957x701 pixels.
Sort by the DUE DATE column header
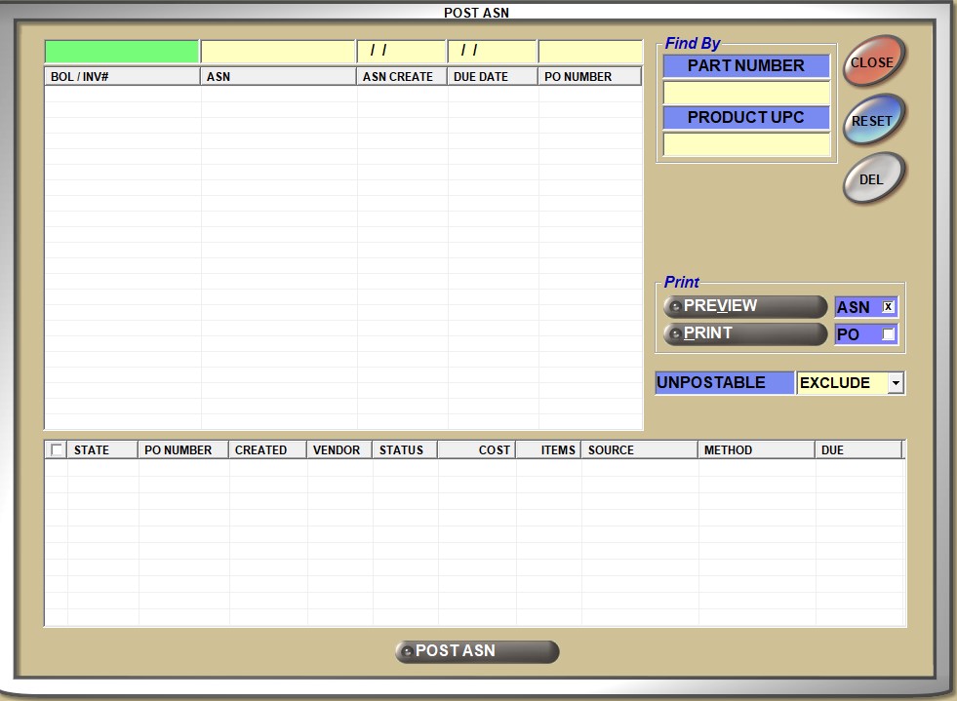coord(492,76)
